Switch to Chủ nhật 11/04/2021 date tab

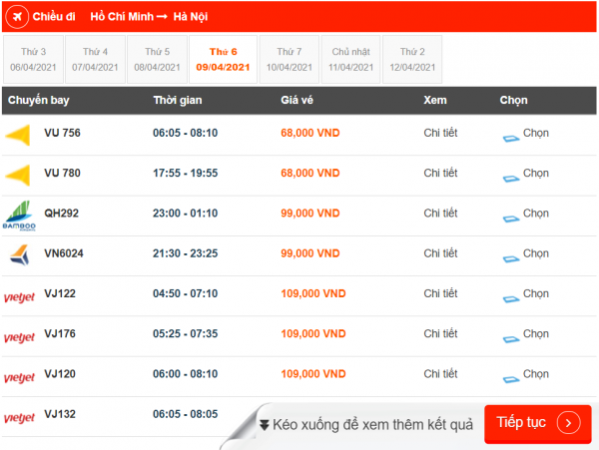[x=350, y=59]
